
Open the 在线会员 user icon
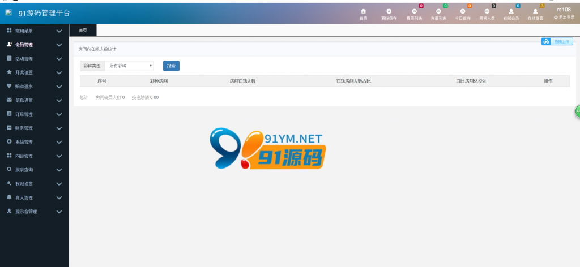pos(511,11)
